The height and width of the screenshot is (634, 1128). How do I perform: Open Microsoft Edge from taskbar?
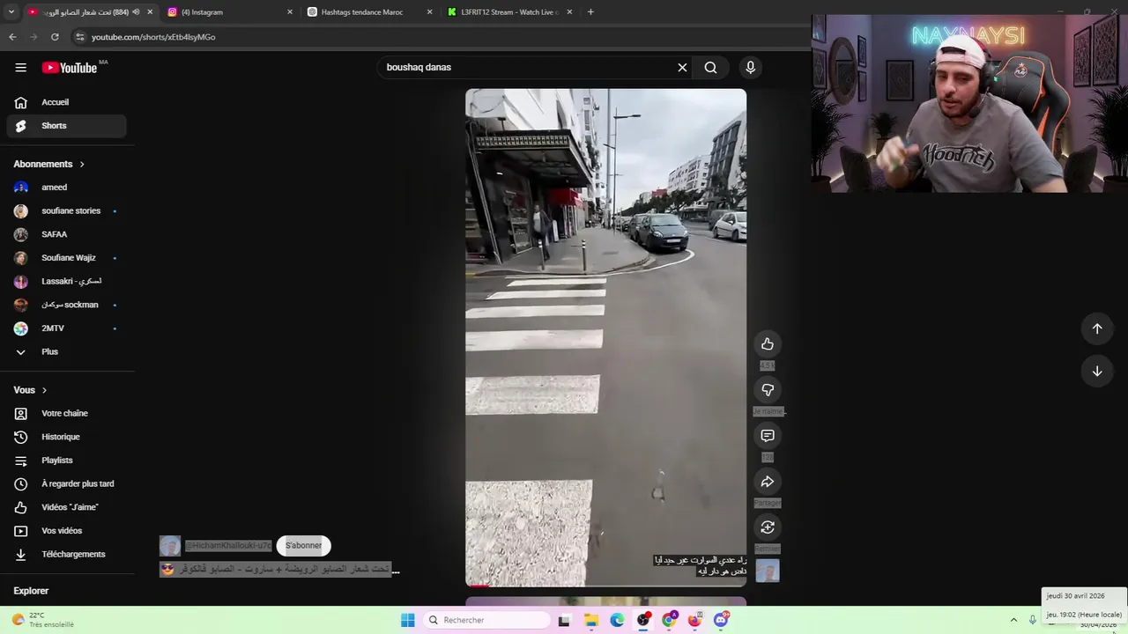pos(617,621)
